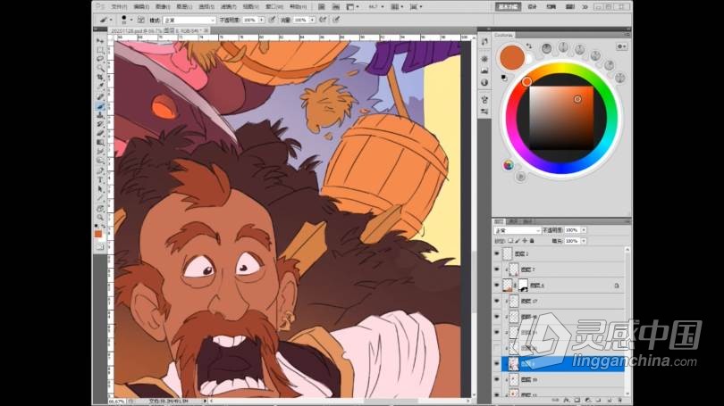The height and width of the screenshot is (406, 724).
Task: Expand more workspaces chevron
Action: (585, 7)
